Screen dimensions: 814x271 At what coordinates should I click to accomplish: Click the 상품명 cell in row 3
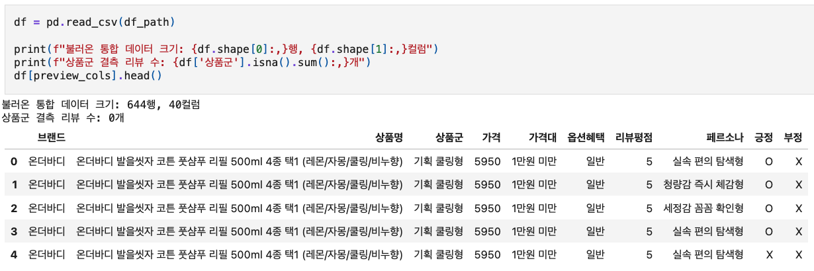[240, 231]
